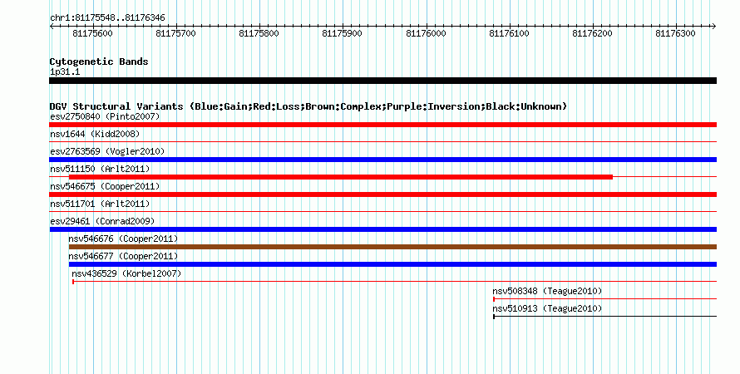Open variant label esv2763569 (Vogler2010)
The height and width of the screenshot is (374, 740).
click(107, 151)
